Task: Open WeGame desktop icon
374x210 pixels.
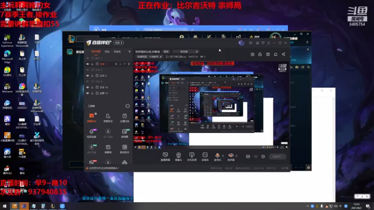Action: coord(7,88)
